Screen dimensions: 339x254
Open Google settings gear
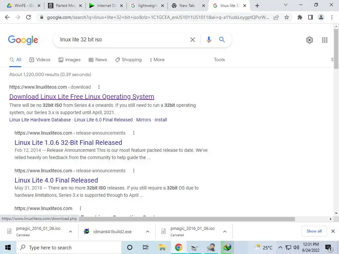click(x=310, y=40)
